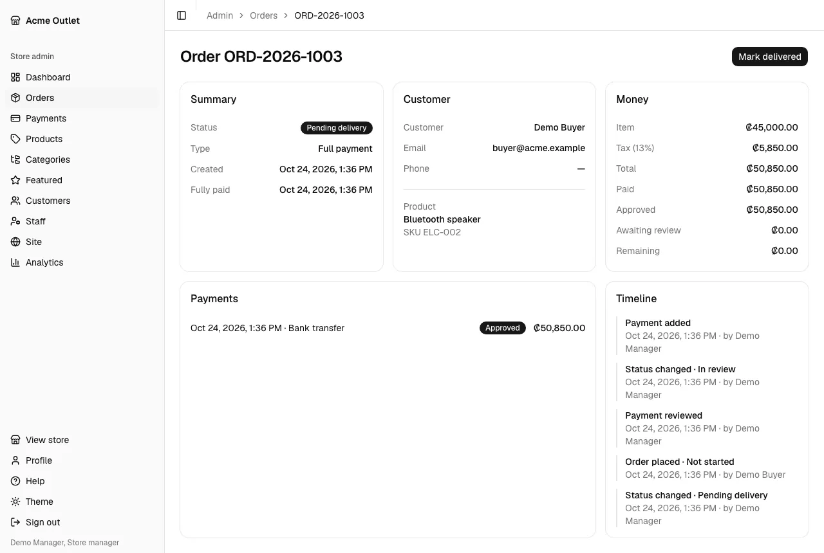Click the Tax (13%) label
Screen dimensions: 824x553
[x=635, y=148]
